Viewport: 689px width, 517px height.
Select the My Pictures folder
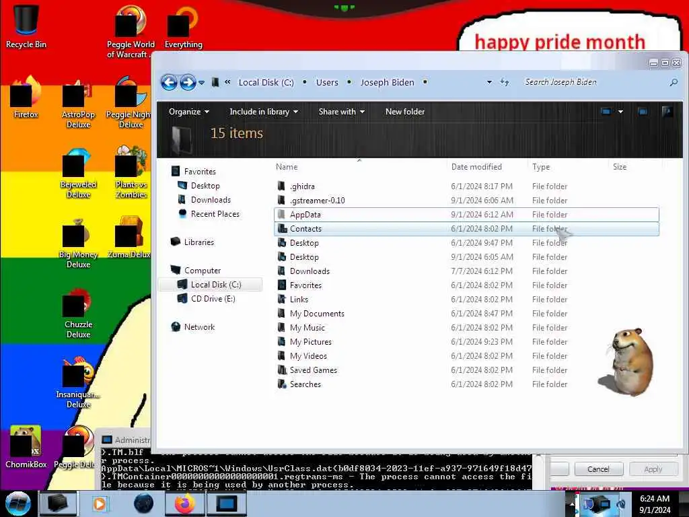[466, 341]
